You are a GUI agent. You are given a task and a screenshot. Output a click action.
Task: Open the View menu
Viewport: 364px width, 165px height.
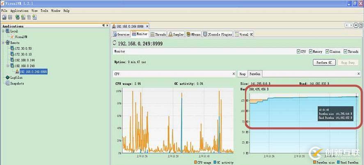[34, 11]
